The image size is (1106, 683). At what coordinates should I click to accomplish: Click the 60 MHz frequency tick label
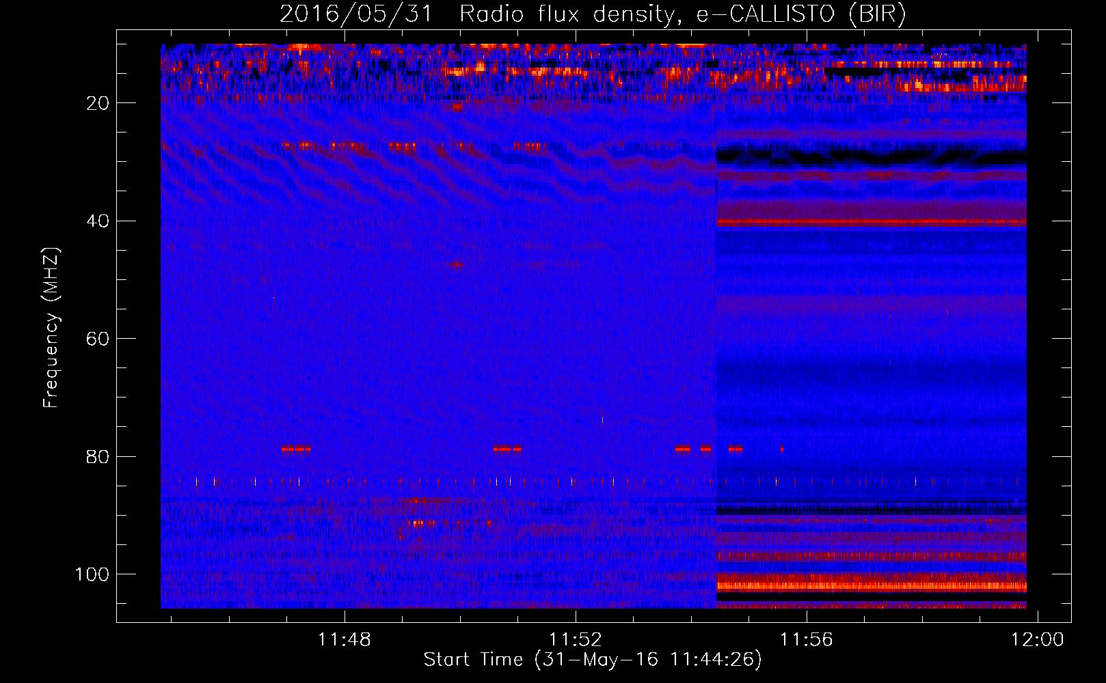click(x=98, y=339)
